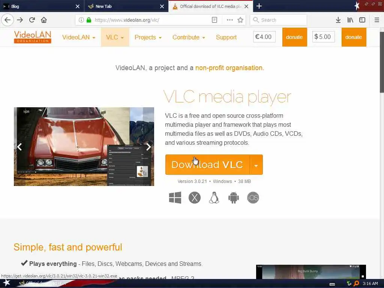Image resolution: width=384 pixels, height=288 pixels.
Task: Choose the macOS X platform icon
Action: [195, 197]
